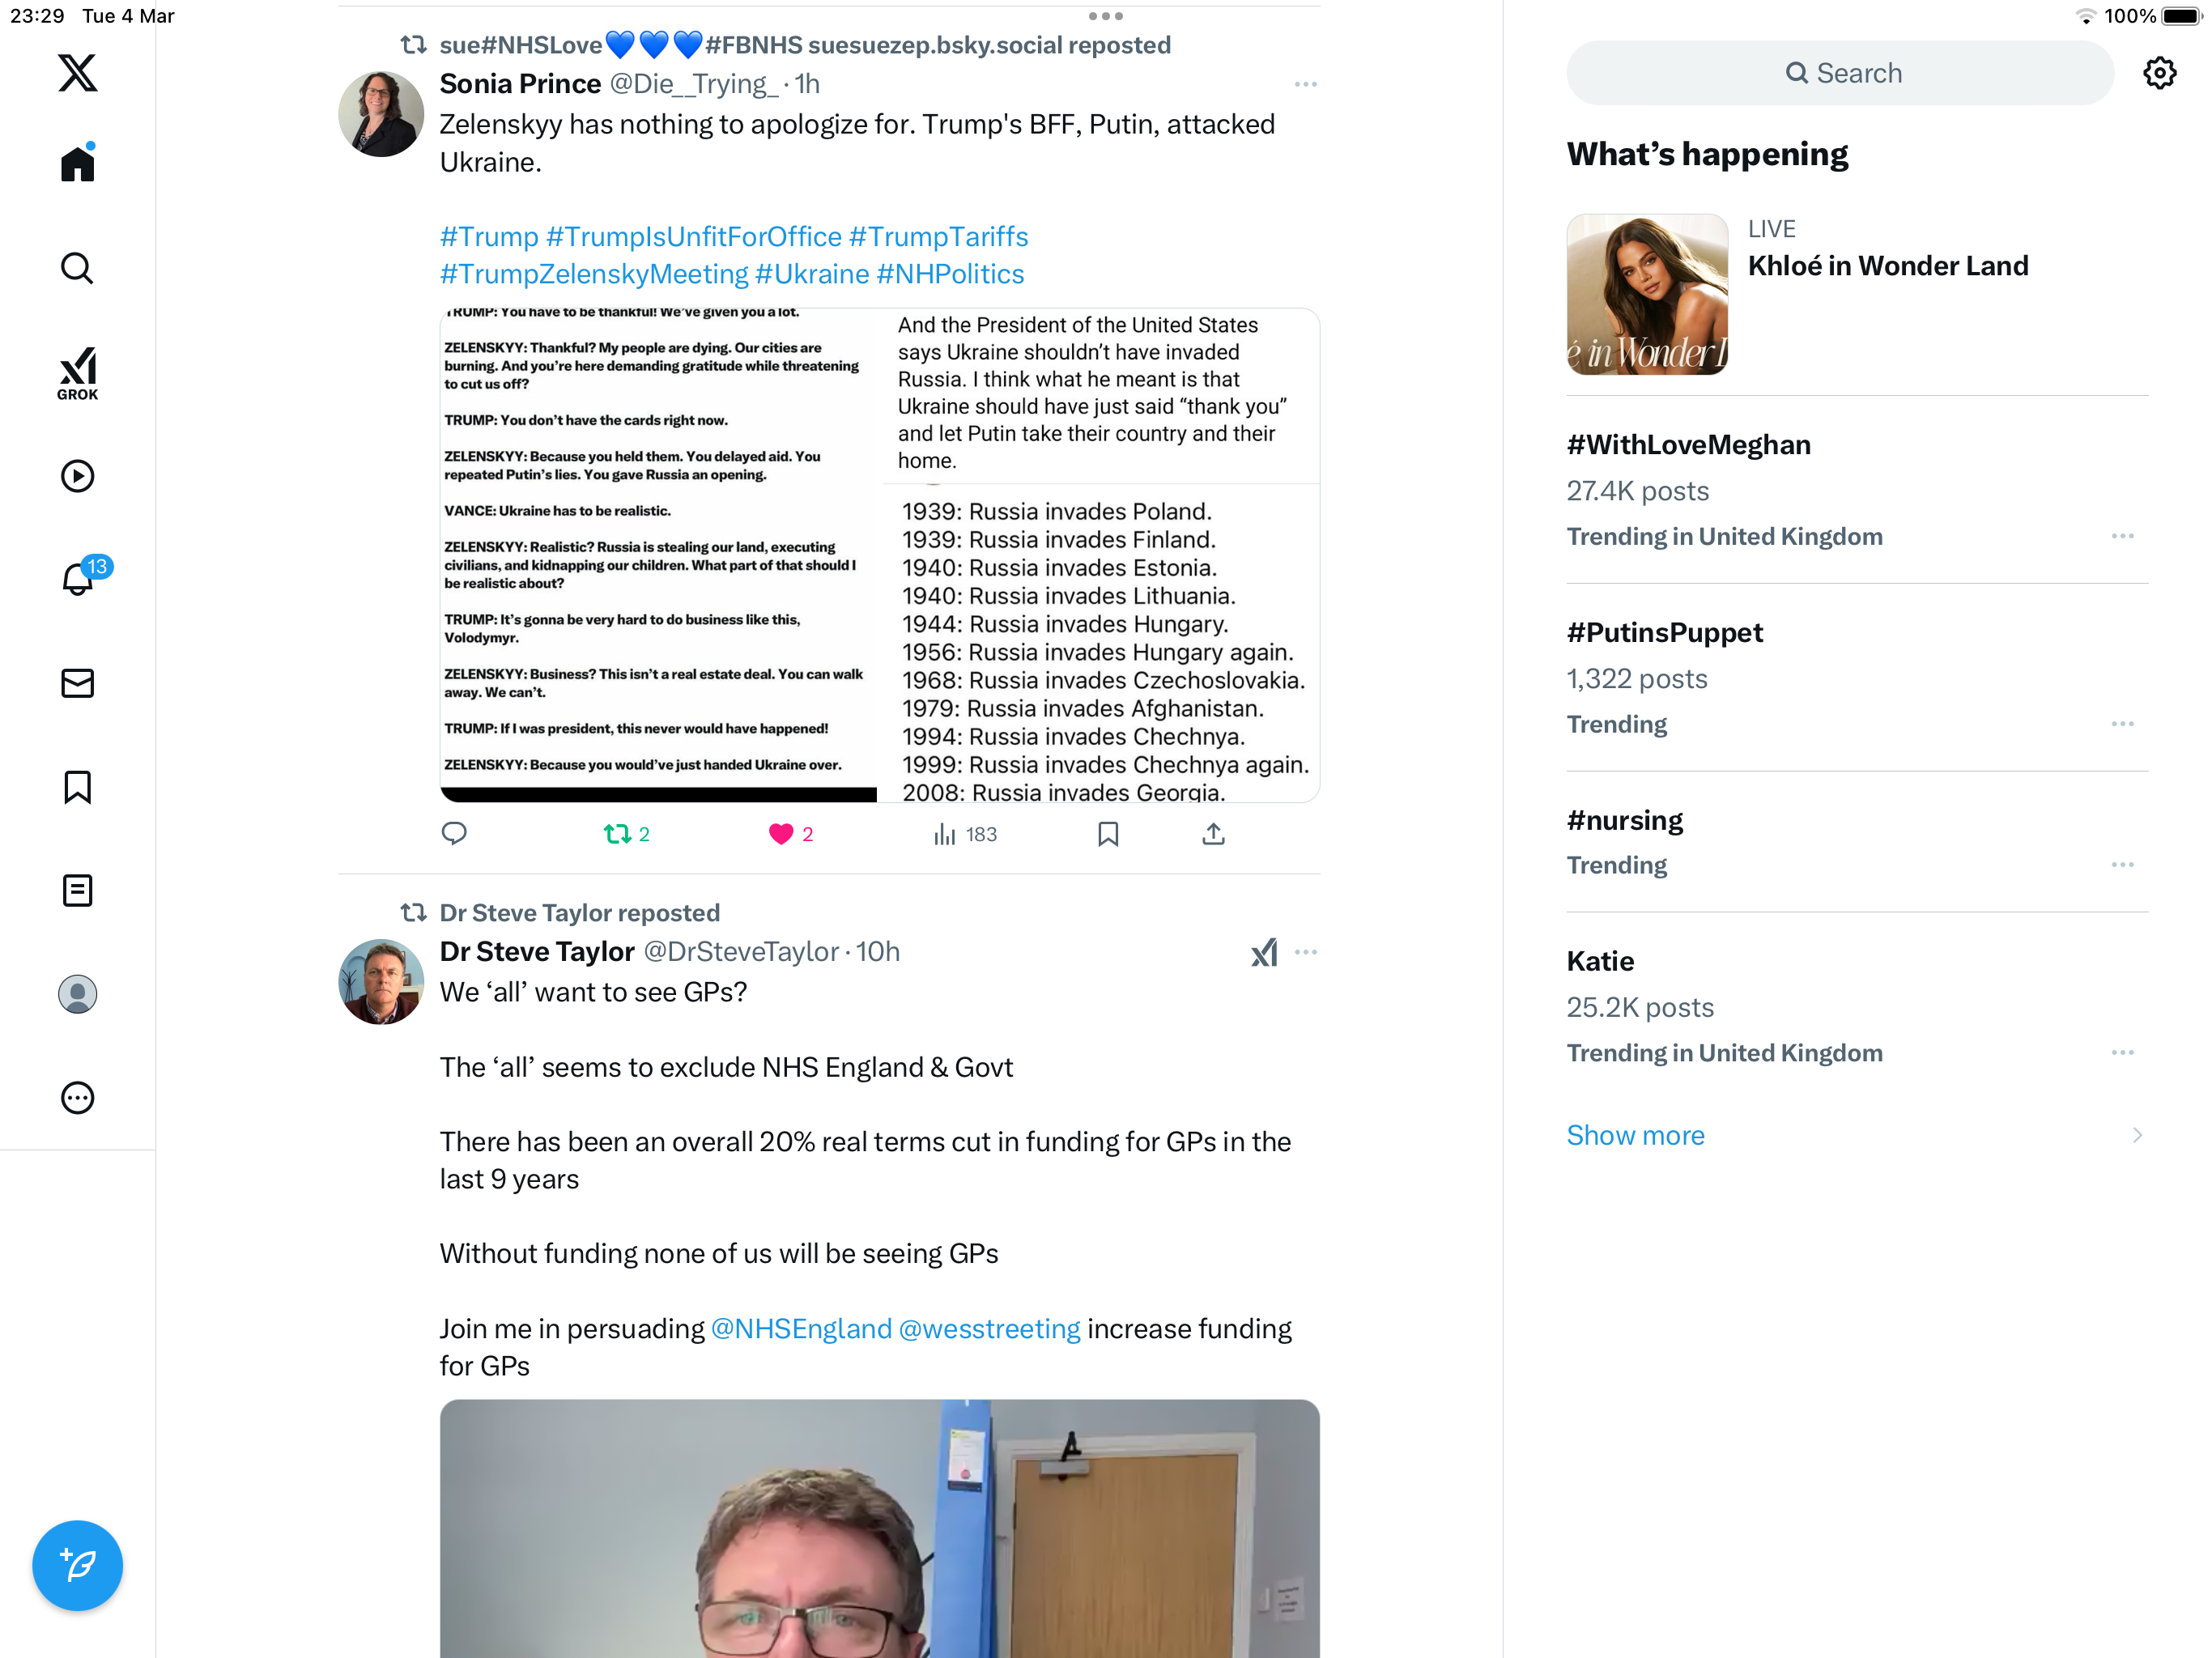Ask Grok about Dr Steve Taylor's post
This screenshot has width=2212, height=1658.
(x=1264, y=952)
